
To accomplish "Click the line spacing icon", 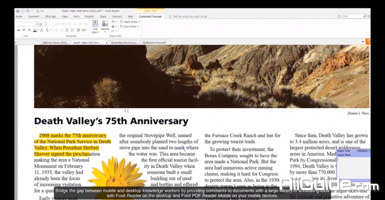I will [67, 30].
